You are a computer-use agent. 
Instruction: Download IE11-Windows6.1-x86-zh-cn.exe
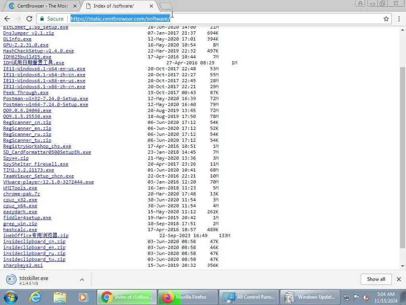[44, 87]
